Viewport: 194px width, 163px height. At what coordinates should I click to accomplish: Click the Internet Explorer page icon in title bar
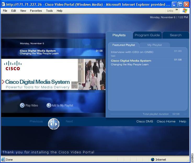coord(3,4)
